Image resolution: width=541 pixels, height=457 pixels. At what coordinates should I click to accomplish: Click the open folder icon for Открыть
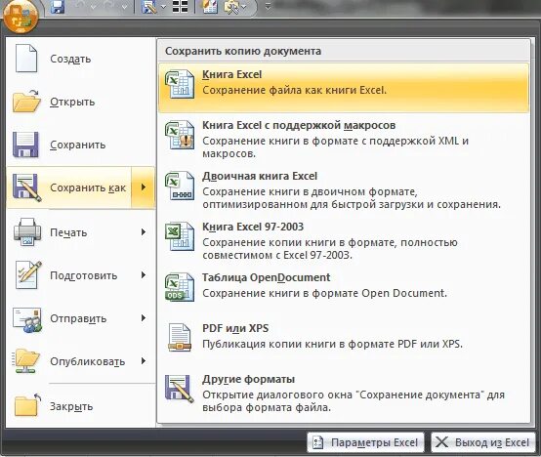[x=26, y=102]
